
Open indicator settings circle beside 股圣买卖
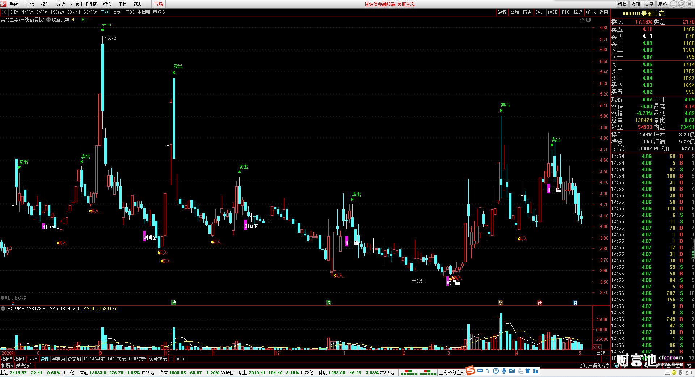tap(49, 20)
